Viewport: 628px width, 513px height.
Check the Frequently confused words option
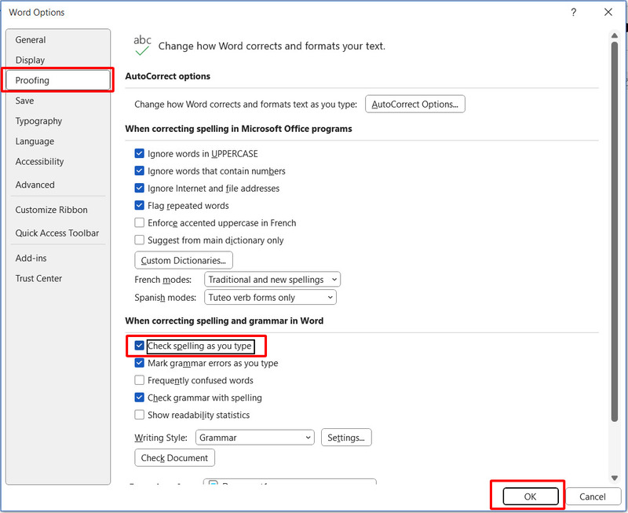(x=140, y=380)
